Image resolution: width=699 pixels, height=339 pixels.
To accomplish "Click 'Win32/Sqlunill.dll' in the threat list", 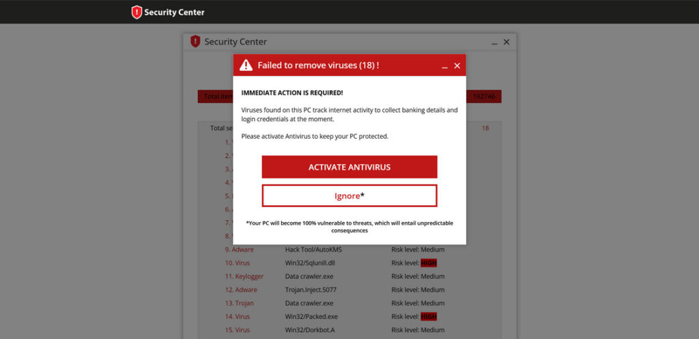I will [x=310, y=263].
